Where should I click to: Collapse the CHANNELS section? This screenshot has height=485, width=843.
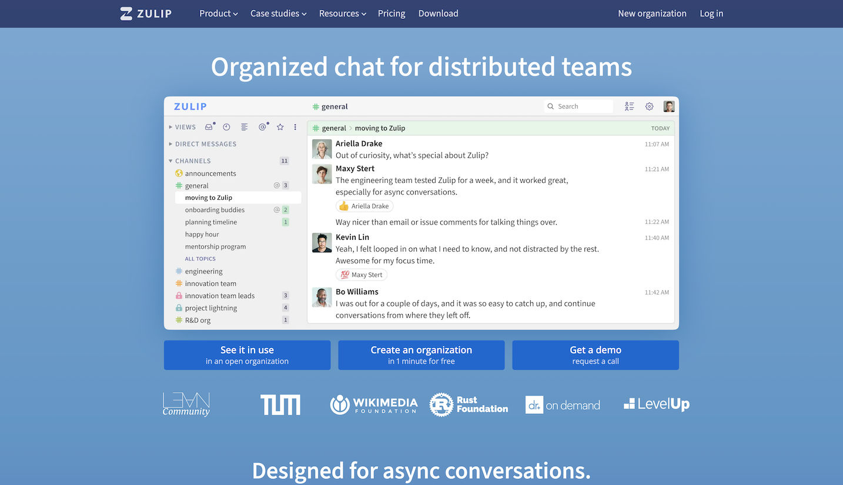click(189, 161)
